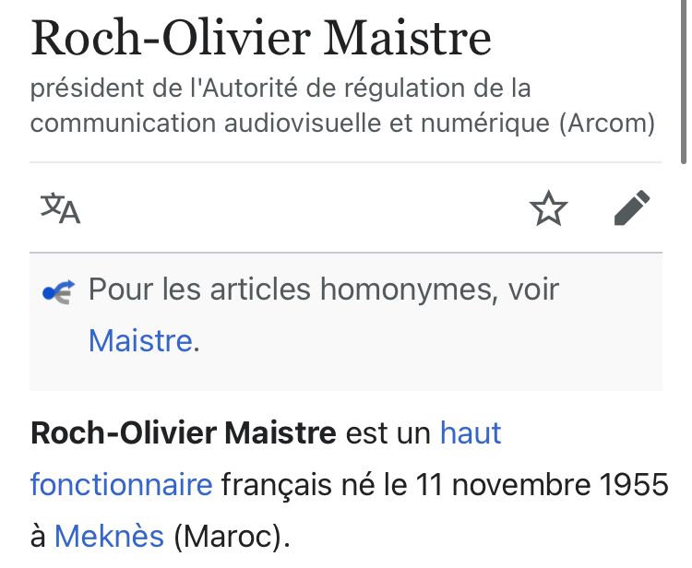Tap the pencil edit icon
Viewport: 692px width, 568px height.
(x=632, y=209)
